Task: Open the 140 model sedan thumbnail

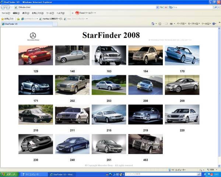Action: coord(72,55)
